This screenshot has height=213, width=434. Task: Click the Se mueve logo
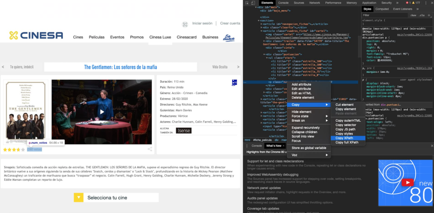228,38
